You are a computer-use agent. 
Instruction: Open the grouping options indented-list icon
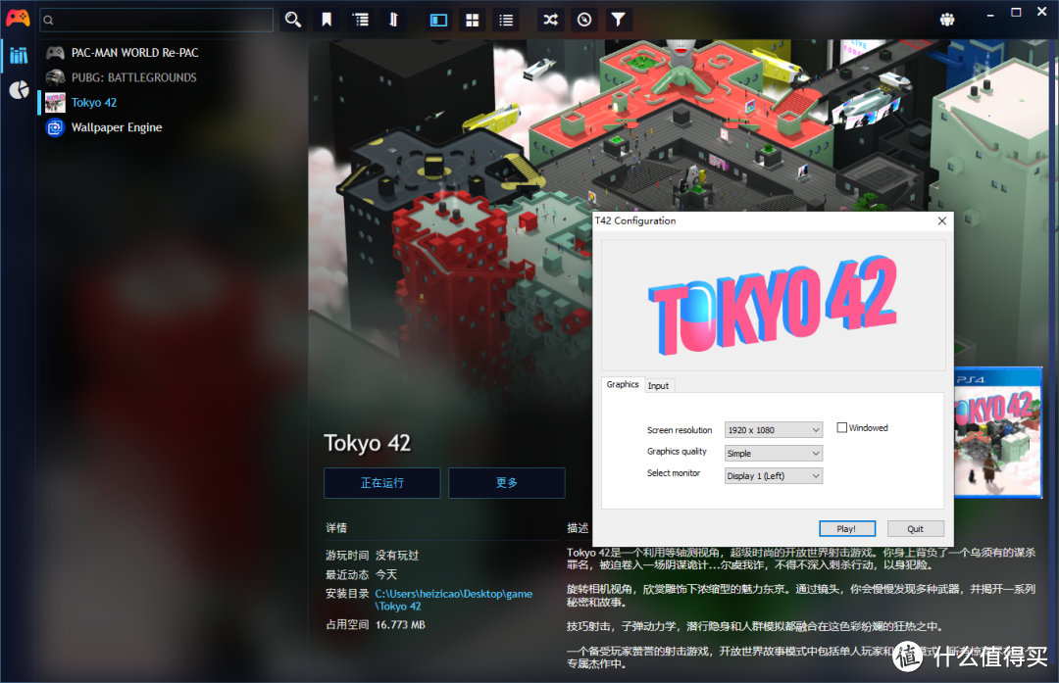[x=361, y=20]
